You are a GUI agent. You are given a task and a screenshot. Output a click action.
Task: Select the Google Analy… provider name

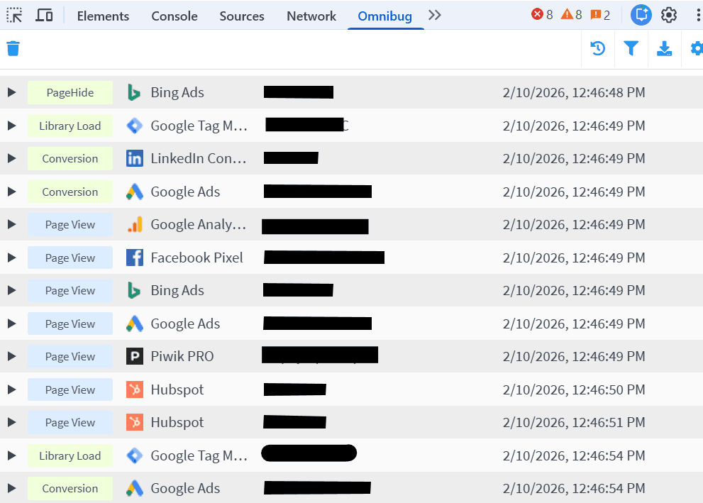199,224
